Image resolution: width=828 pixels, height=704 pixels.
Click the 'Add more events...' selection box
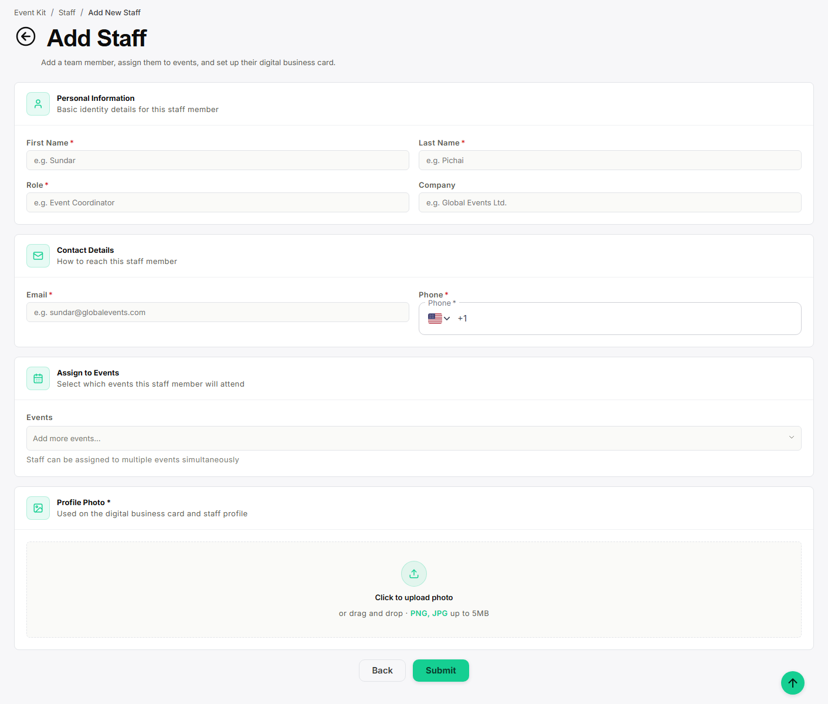click(x=414, y=438)
